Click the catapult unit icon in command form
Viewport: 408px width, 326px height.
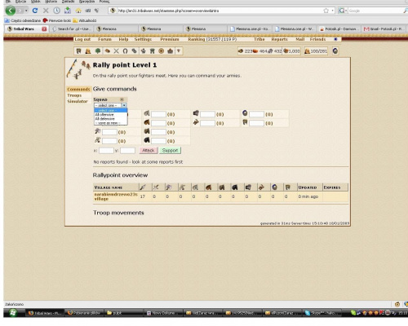pyautogui.click(x=196, y=122)
